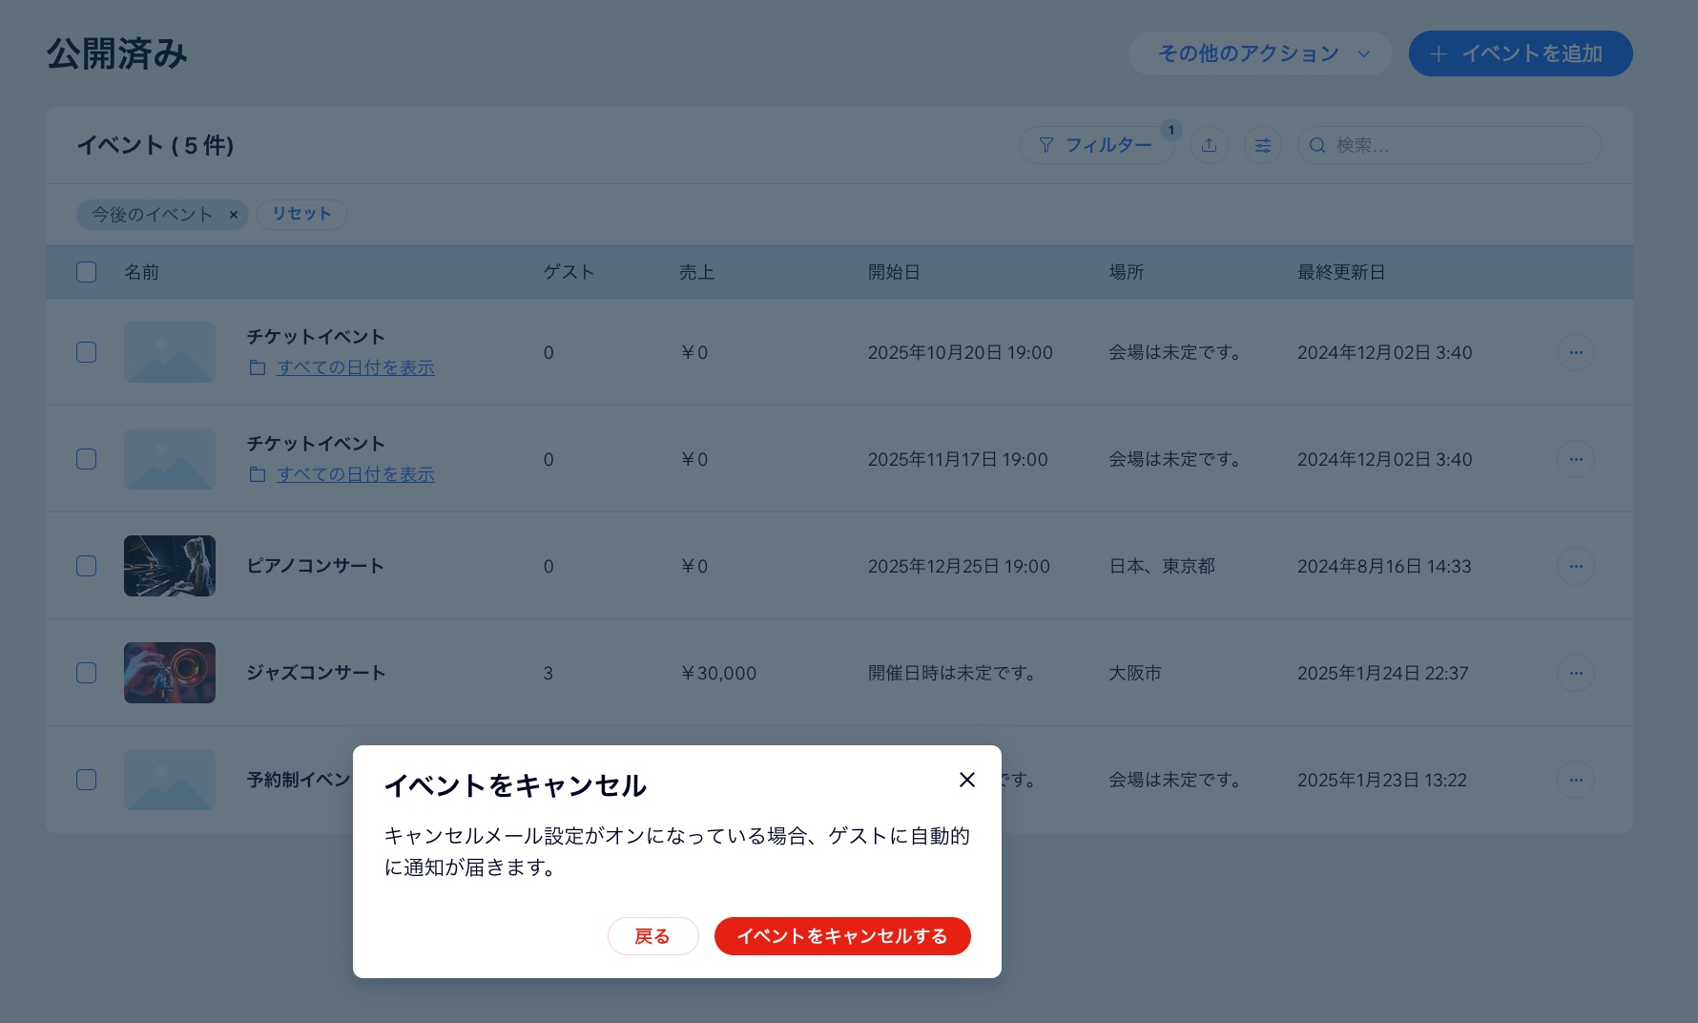This screenshot has width=1698, height=1023.
Task: Click the 2024年8月16日 14:33 updated date
Action: point(1384,566)
